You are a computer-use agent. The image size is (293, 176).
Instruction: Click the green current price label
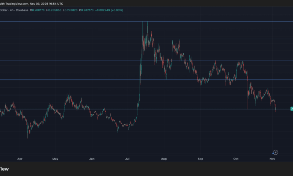click(291, 109)
